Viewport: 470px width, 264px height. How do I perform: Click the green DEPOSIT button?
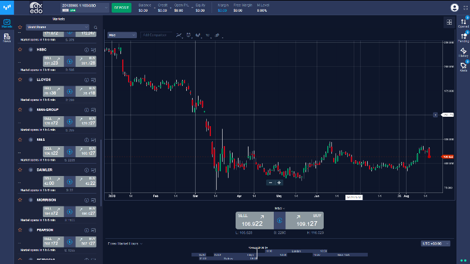coord(122,8)
